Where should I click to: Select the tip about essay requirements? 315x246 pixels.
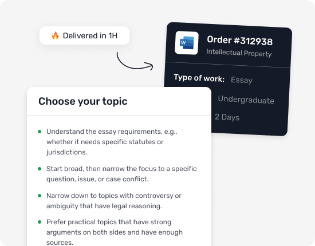click(x=112, y=142)
